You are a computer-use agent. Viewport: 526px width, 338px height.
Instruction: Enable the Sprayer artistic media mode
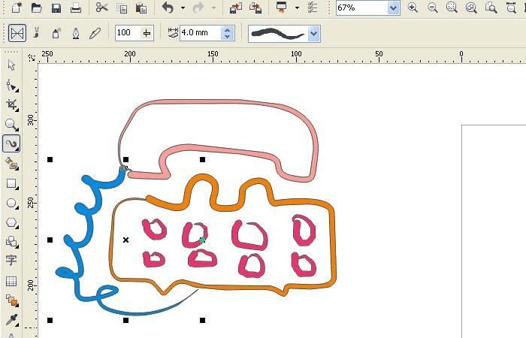[56, 33]
